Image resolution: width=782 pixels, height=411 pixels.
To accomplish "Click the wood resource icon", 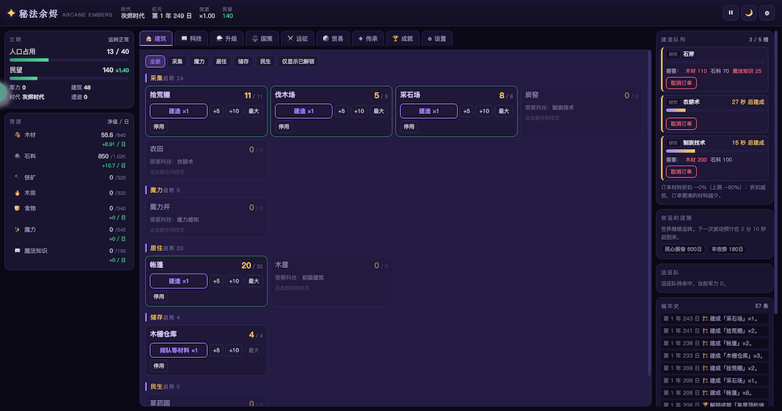I will 17,135.
